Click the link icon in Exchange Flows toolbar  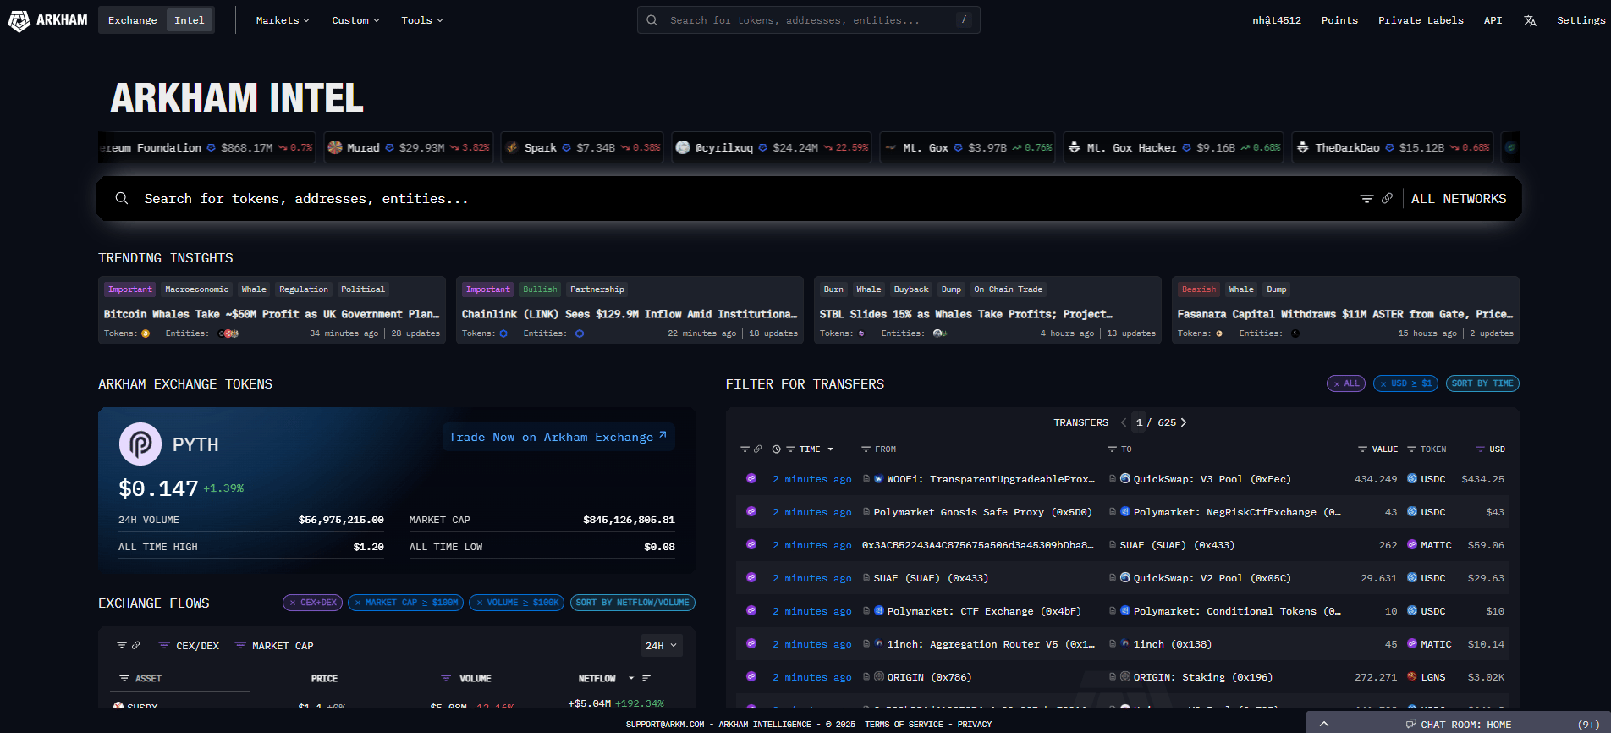[x=135, y=645]
